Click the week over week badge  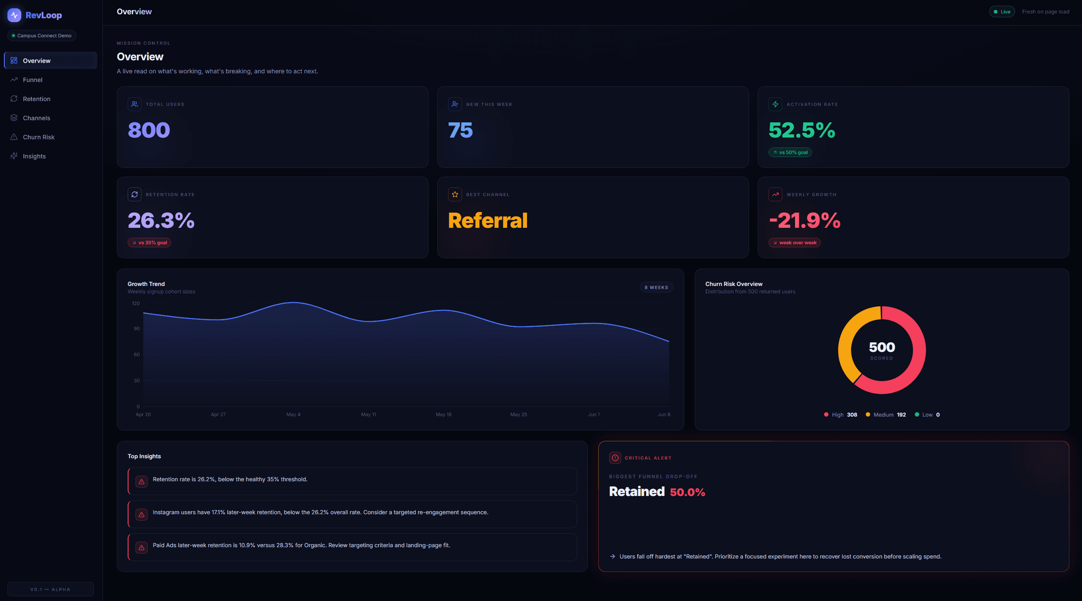click(795, 243)
